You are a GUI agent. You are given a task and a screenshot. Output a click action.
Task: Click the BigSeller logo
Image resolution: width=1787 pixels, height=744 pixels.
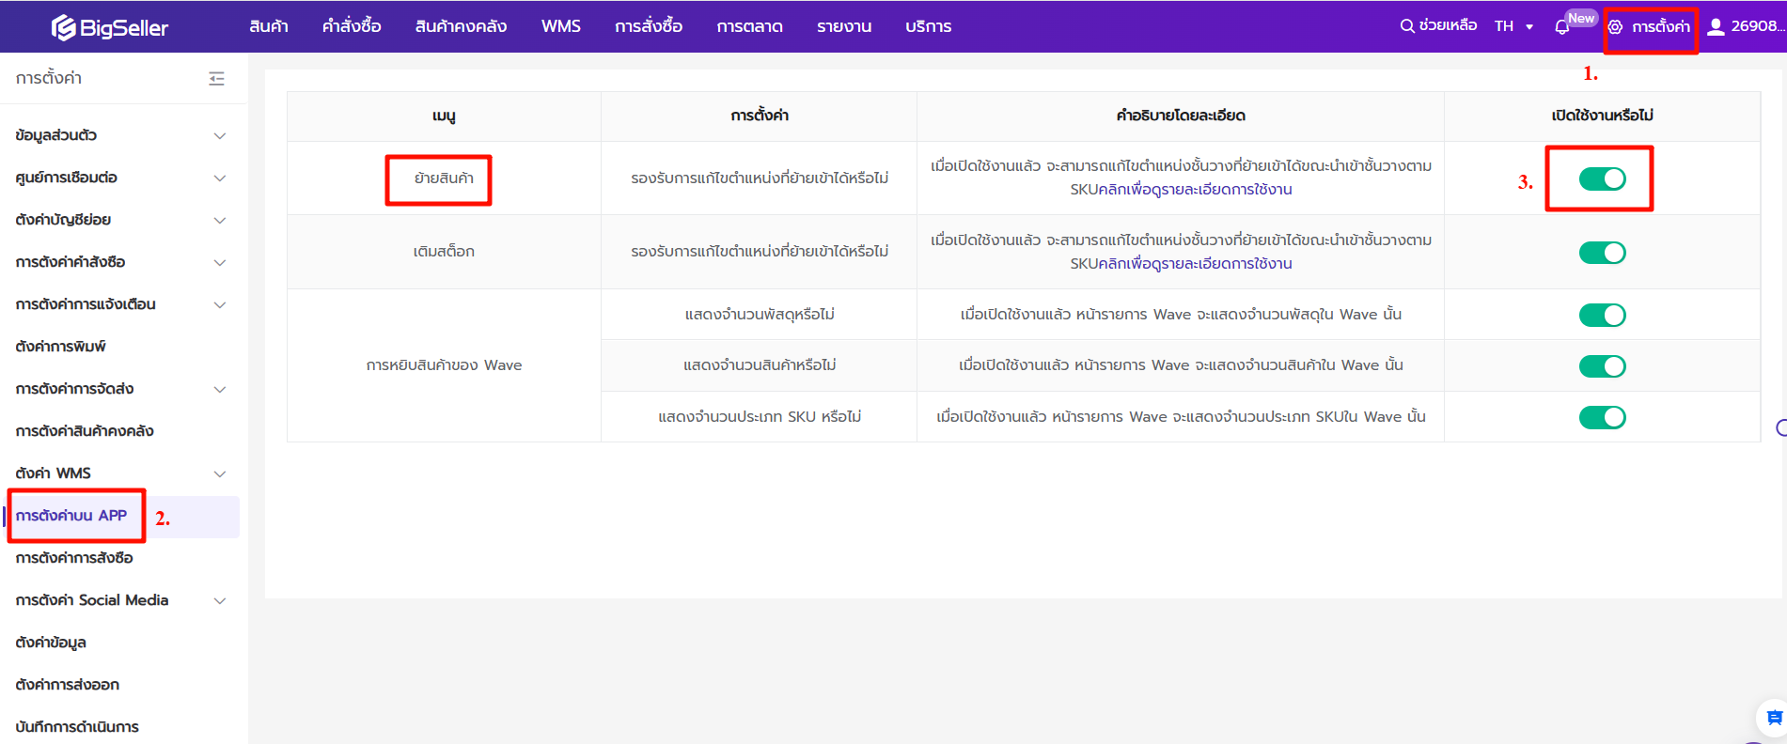[x=110, y=27]
